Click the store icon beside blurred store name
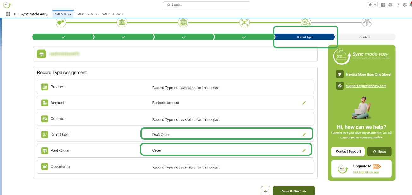 (41, 54)
